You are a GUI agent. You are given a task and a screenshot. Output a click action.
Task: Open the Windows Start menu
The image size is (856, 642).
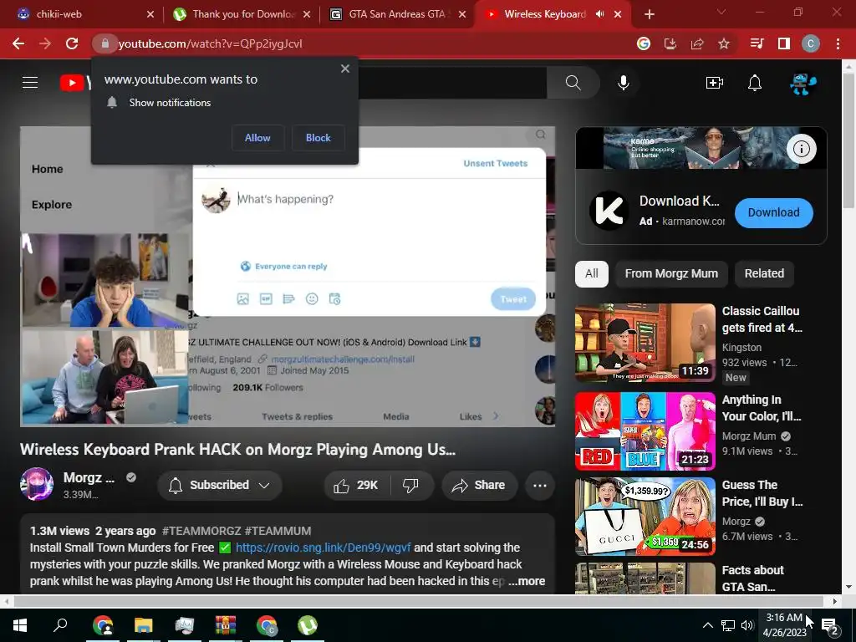pyautogui.click(x=20, y=625)
